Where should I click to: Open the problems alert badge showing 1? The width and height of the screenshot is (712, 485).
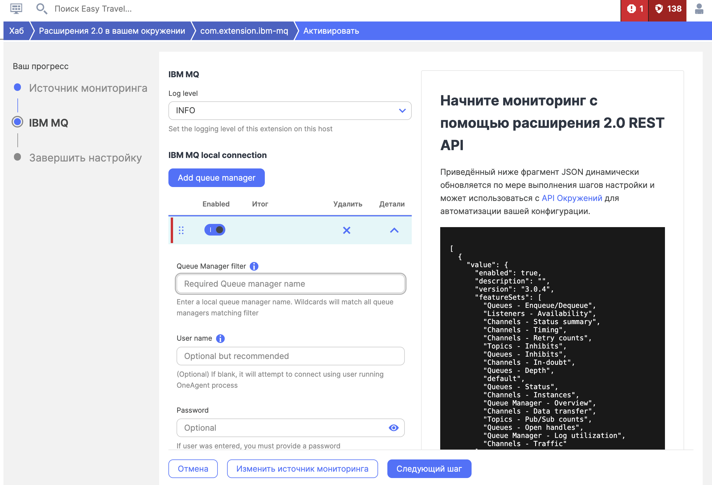coord(634,9)
